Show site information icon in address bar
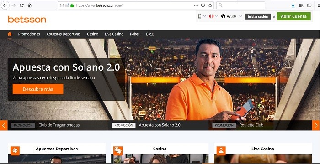This screenshot has height=164, width=320. pos(62,5)
